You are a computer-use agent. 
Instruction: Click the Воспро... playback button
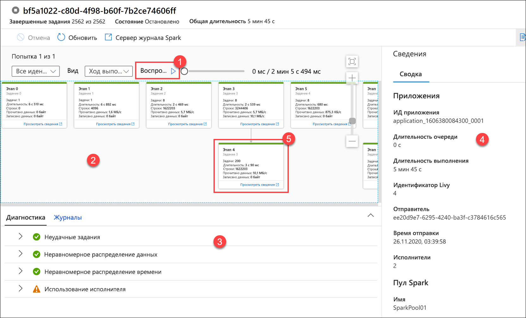point(158,71)
